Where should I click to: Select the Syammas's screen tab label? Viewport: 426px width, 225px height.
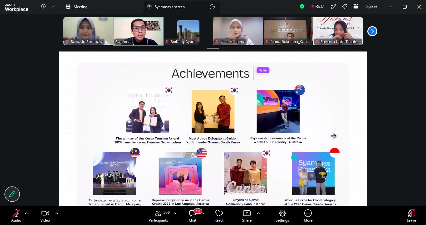point(170,7)
